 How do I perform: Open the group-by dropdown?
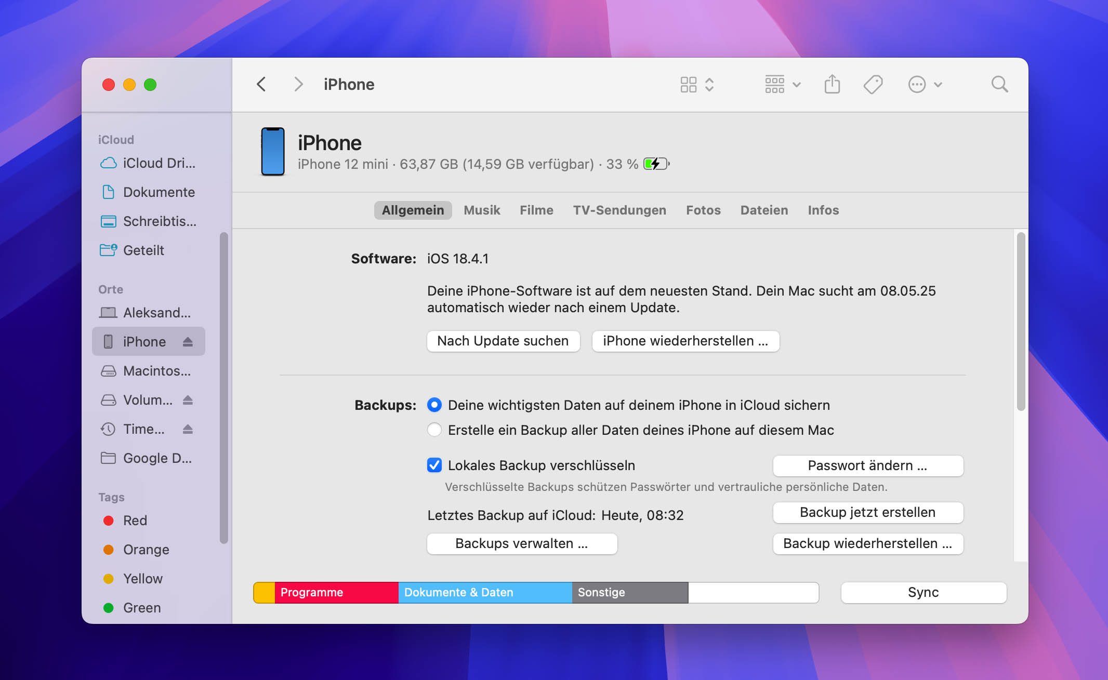pyautogui.click(x=782, y=84)
